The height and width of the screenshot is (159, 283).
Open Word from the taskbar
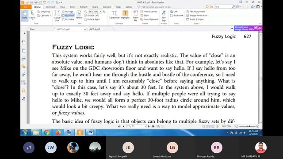pos(91,132)
